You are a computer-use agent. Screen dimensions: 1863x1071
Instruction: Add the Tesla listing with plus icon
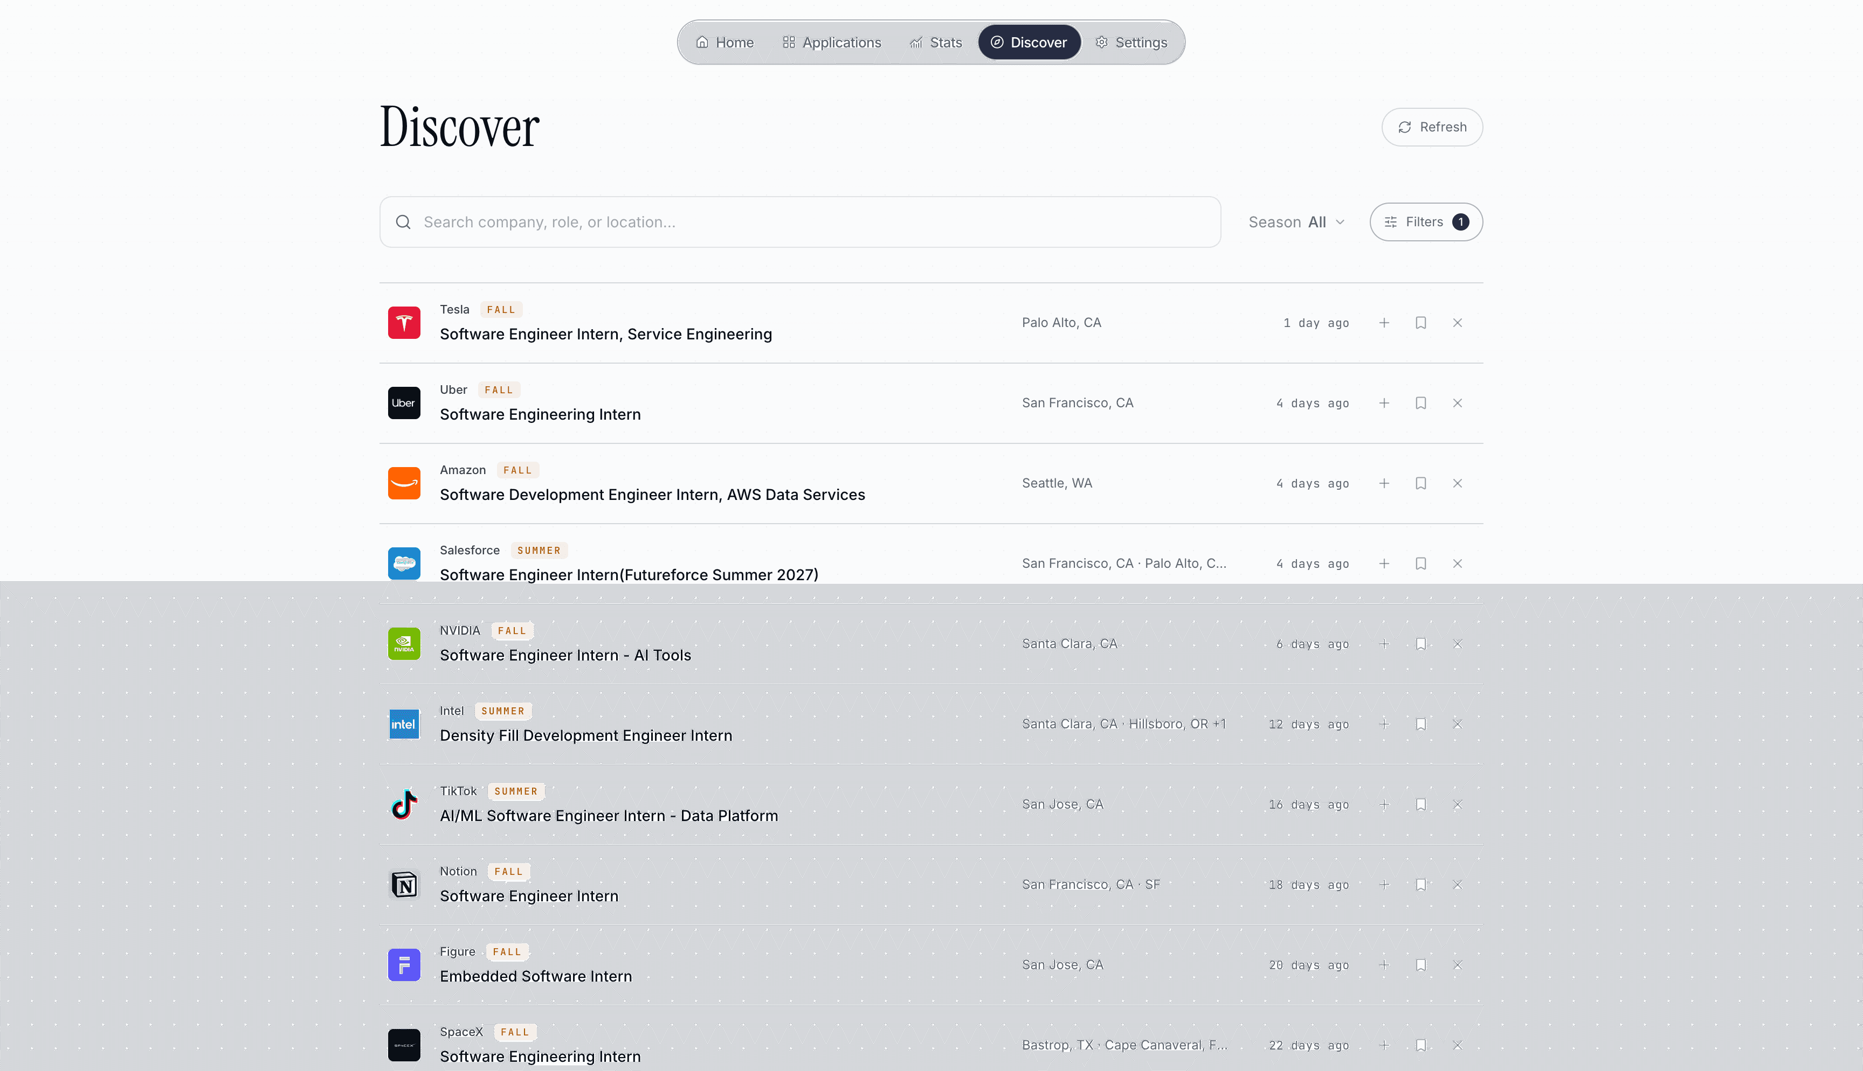(1384, 323)
